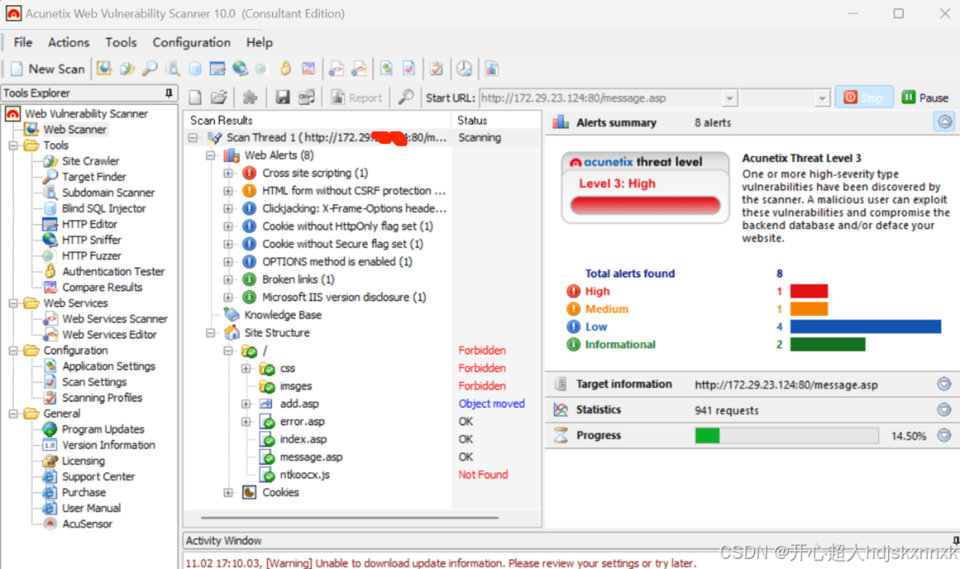Click export icon next to the floppy disk
This screenshot has width=960, height=569.
point(306,98)
